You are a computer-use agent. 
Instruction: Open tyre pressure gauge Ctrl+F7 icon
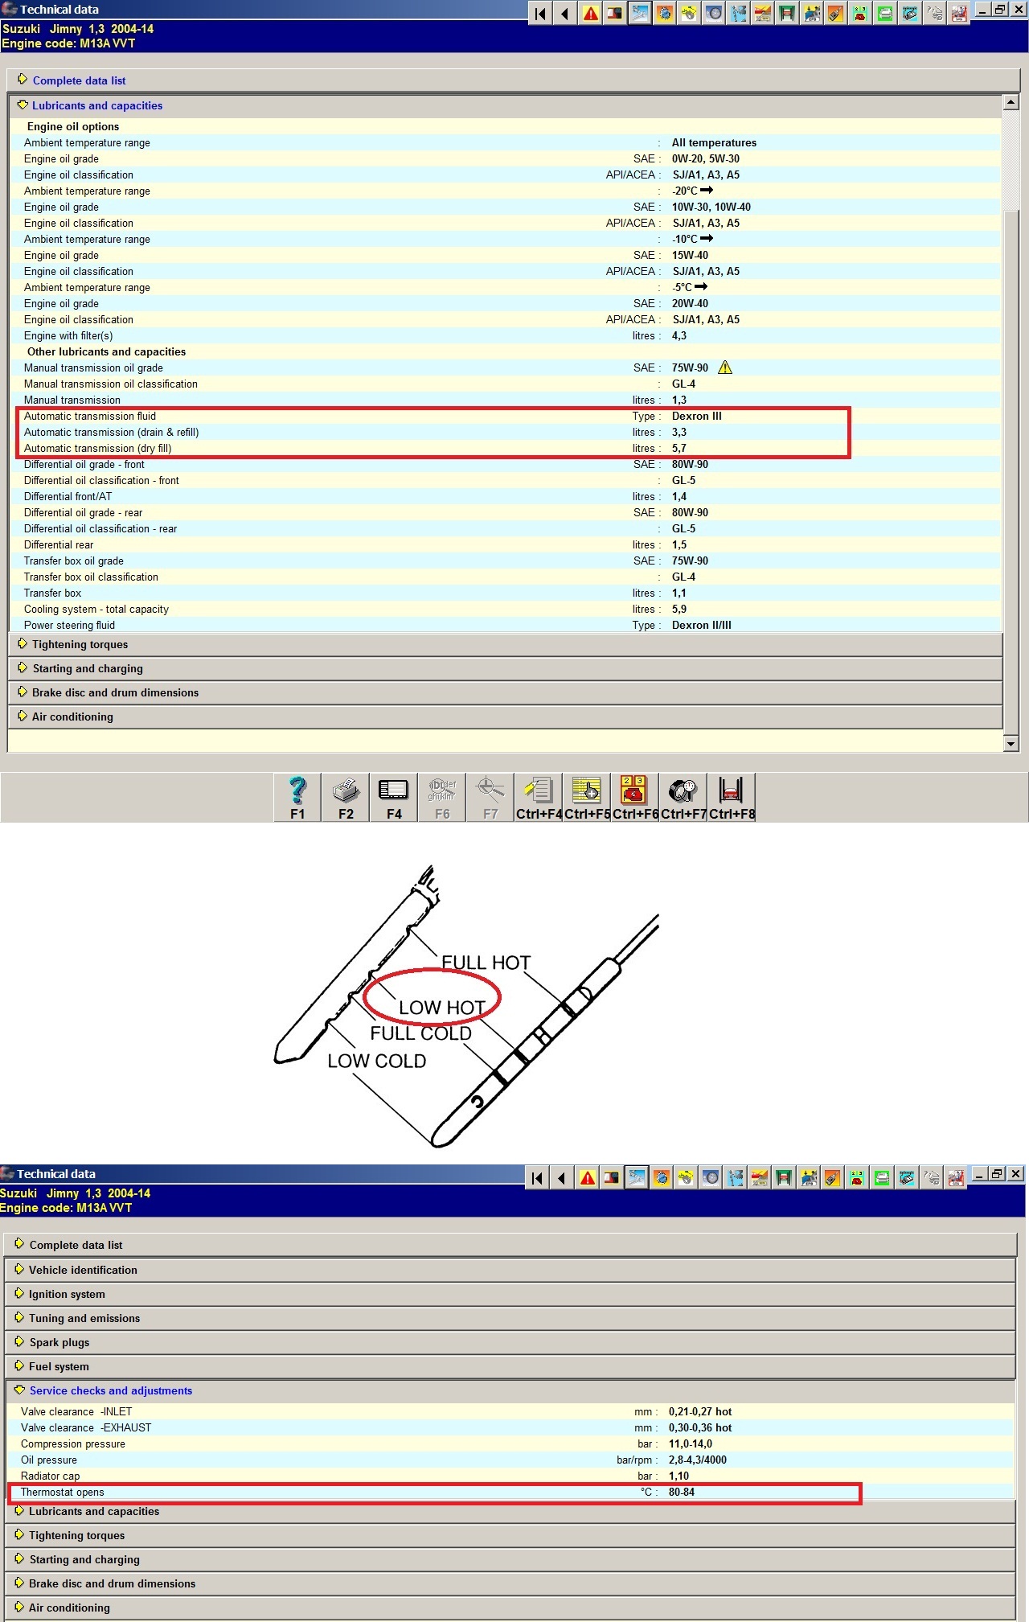[683, 796]
